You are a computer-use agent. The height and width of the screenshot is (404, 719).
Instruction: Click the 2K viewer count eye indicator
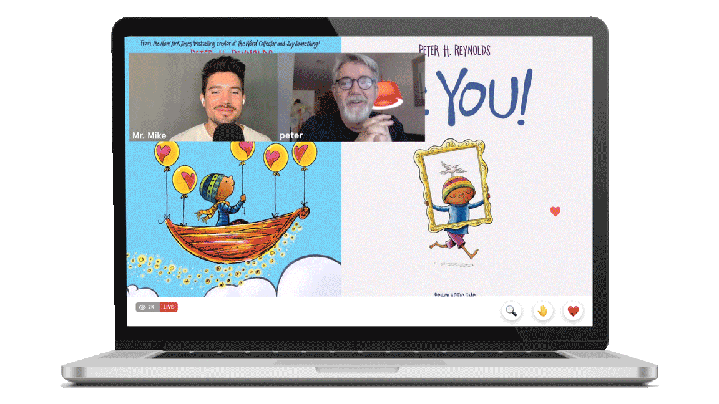[148, 307]
